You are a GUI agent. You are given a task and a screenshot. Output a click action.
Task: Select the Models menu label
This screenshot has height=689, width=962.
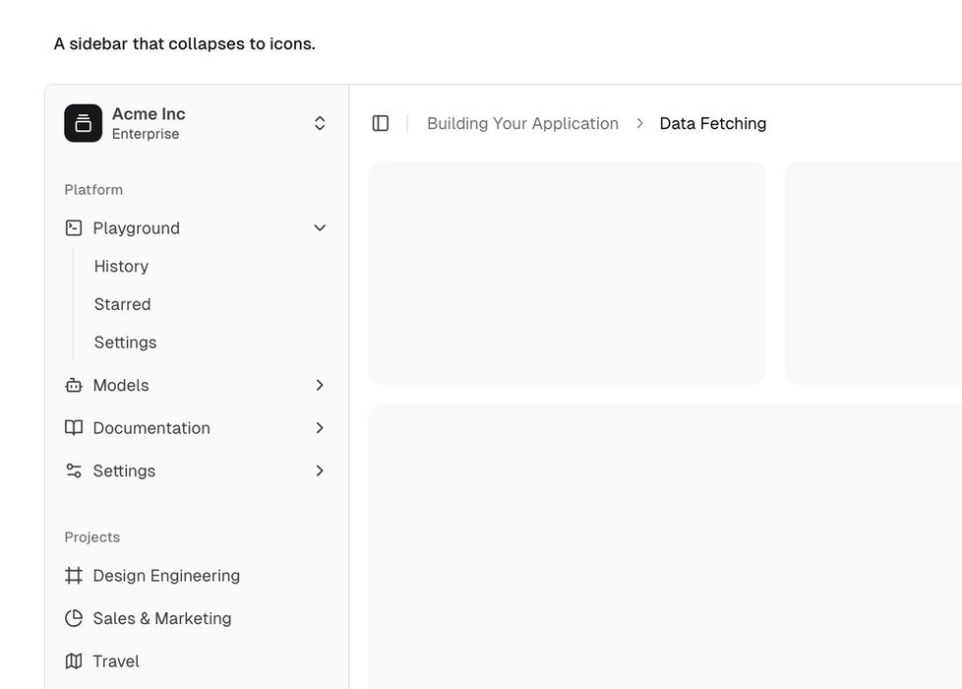click(x=121, y=385)
